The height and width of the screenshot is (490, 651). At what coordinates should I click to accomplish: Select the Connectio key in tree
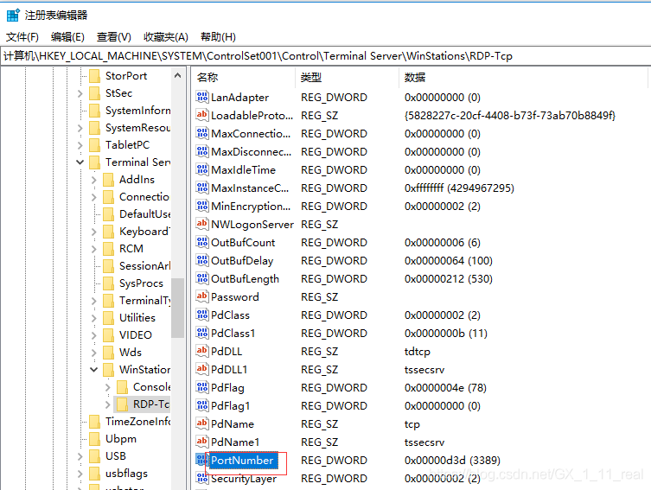144,197
